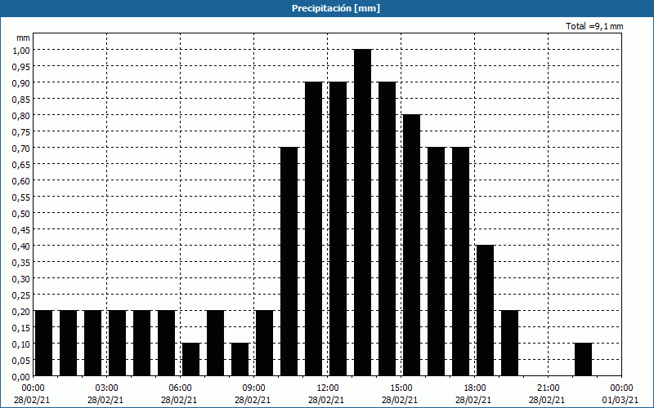
Task: Click the y-axis value 0,30
Action: [x=22, y=278]
